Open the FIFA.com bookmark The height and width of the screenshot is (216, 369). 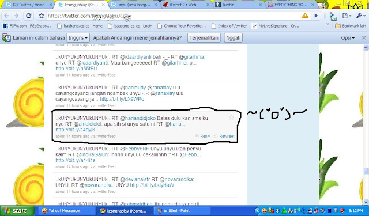coord(27,26)
